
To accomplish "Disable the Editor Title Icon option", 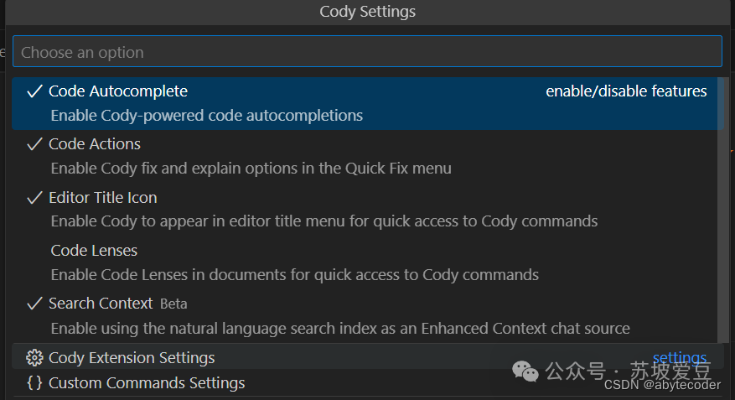I will point(102,198).
